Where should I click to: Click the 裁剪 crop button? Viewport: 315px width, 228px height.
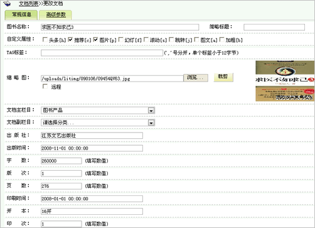pos(223,77)
